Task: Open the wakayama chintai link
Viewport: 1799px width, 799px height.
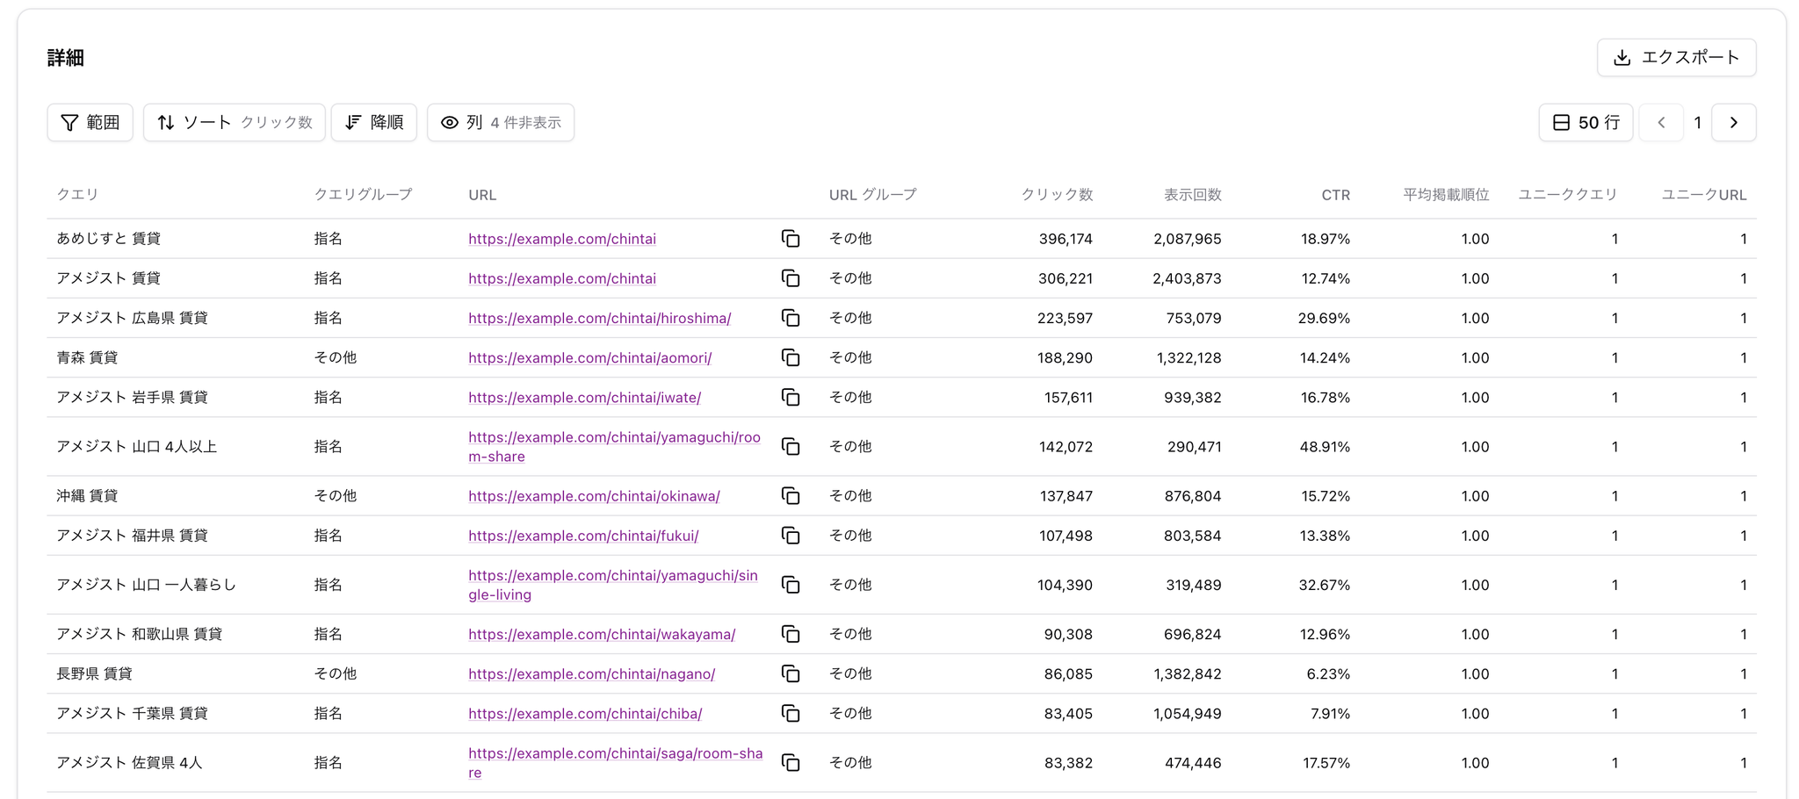Action: [x=602, y=634]
